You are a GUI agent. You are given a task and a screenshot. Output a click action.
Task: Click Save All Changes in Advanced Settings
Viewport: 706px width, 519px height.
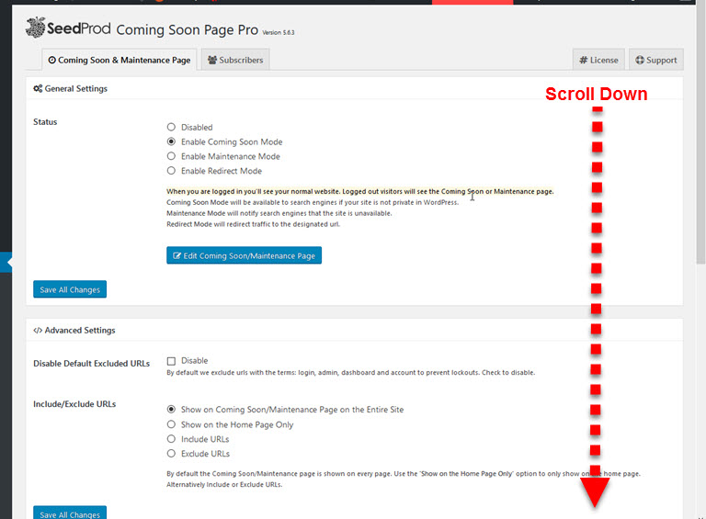[x=70, y=513]
